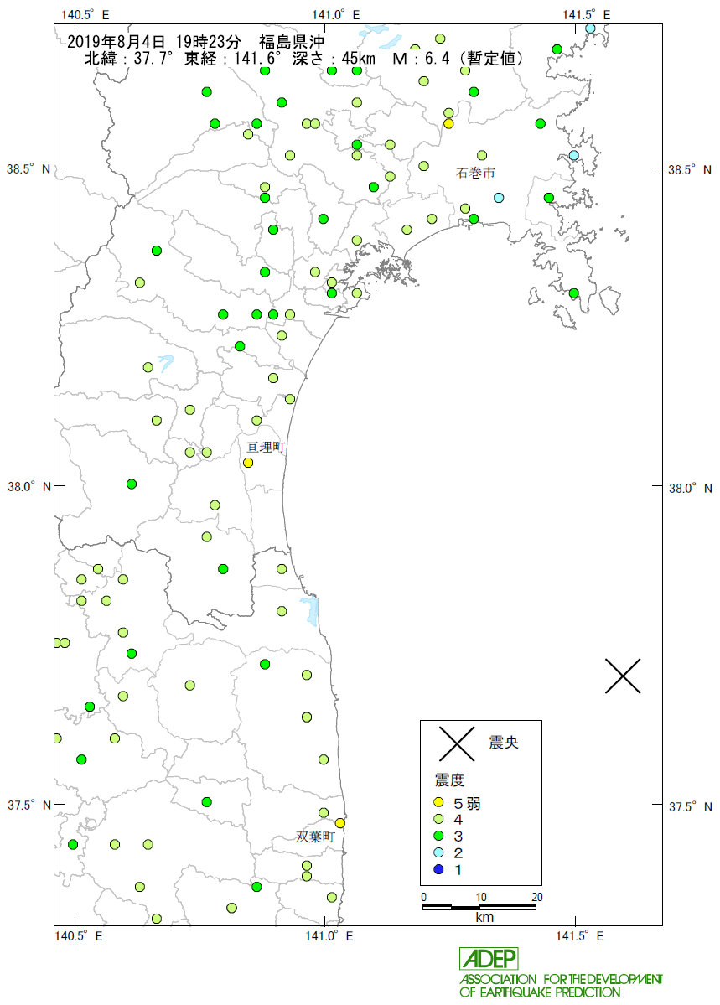Select the cyan 2 legend dot
The image size is (720, 1005).
tap(438, 852)
